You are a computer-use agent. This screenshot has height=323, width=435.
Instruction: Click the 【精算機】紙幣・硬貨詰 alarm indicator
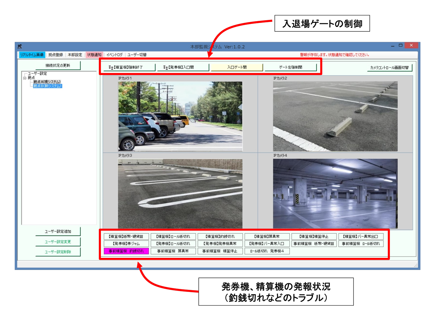[x=126, y=236]
